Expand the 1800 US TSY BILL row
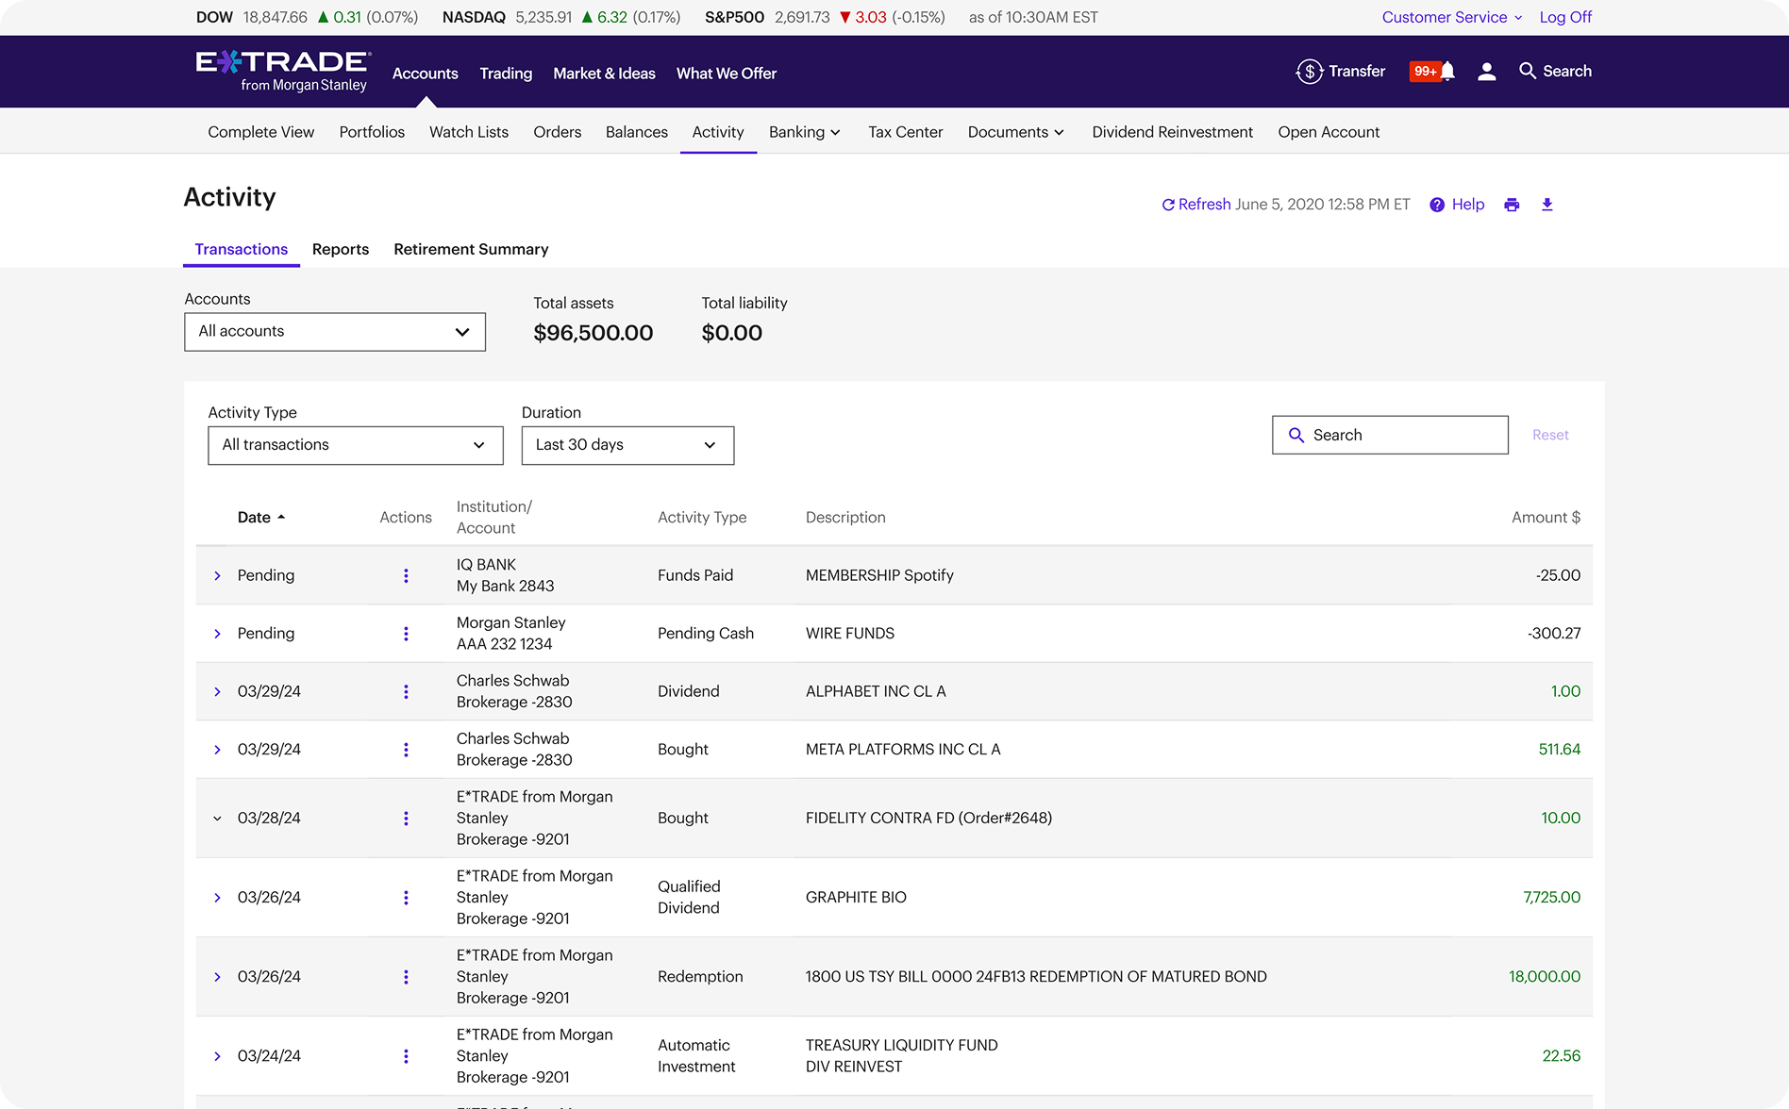 point(217,977)
